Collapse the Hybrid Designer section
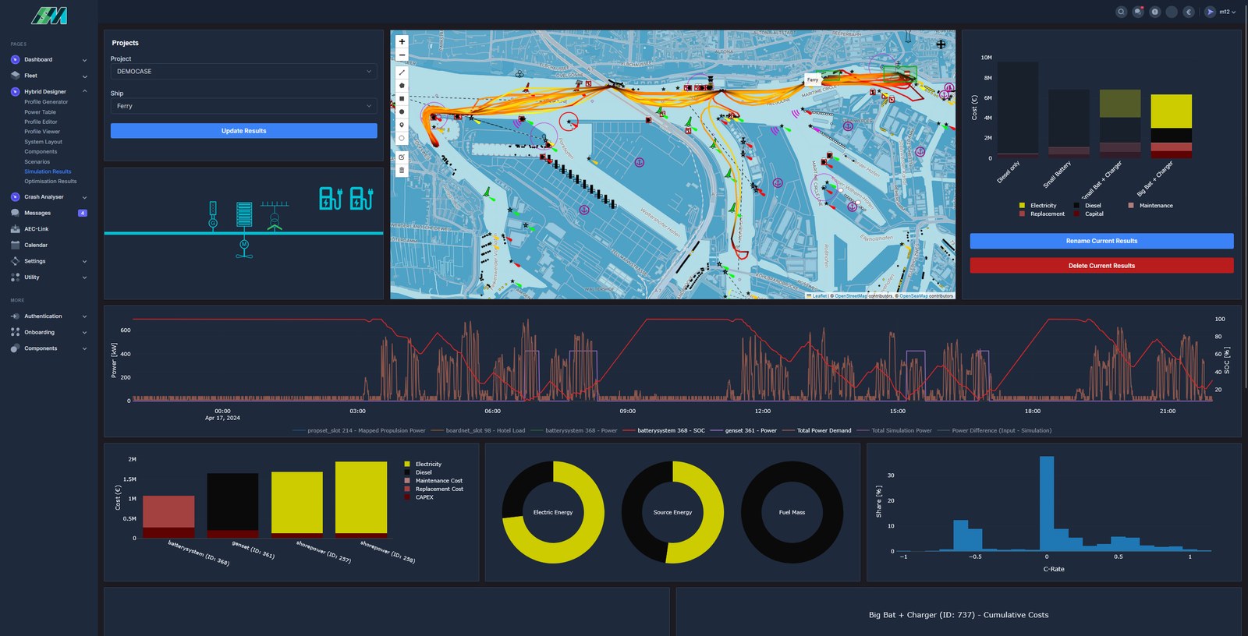1248x636 pixels. [x=48, y=92]
